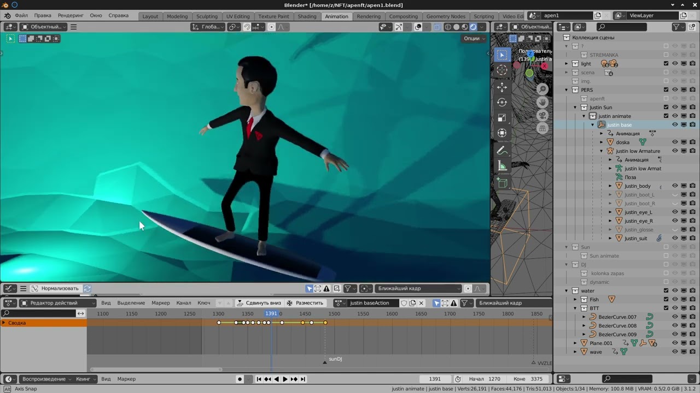Activate the Annotate pencil tool

click(502, 151)
